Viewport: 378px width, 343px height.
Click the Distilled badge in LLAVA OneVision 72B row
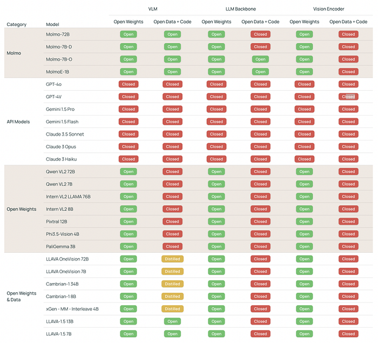172,259
